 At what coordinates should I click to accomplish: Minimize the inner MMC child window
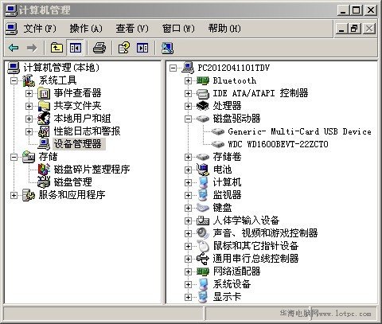pos(341,29)
